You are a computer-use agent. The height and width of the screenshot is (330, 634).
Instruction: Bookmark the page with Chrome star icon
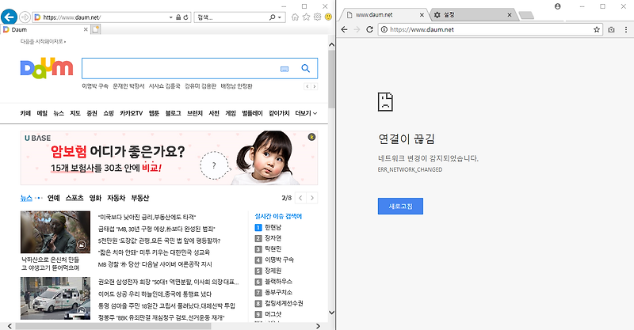point(597,29)
